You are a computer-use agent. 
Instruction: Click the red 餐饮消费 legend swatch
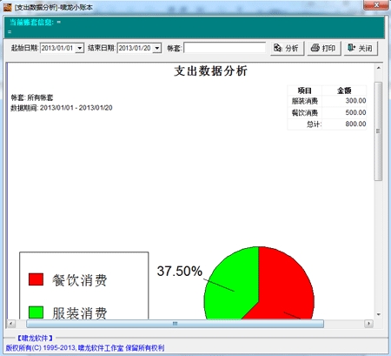36,279
